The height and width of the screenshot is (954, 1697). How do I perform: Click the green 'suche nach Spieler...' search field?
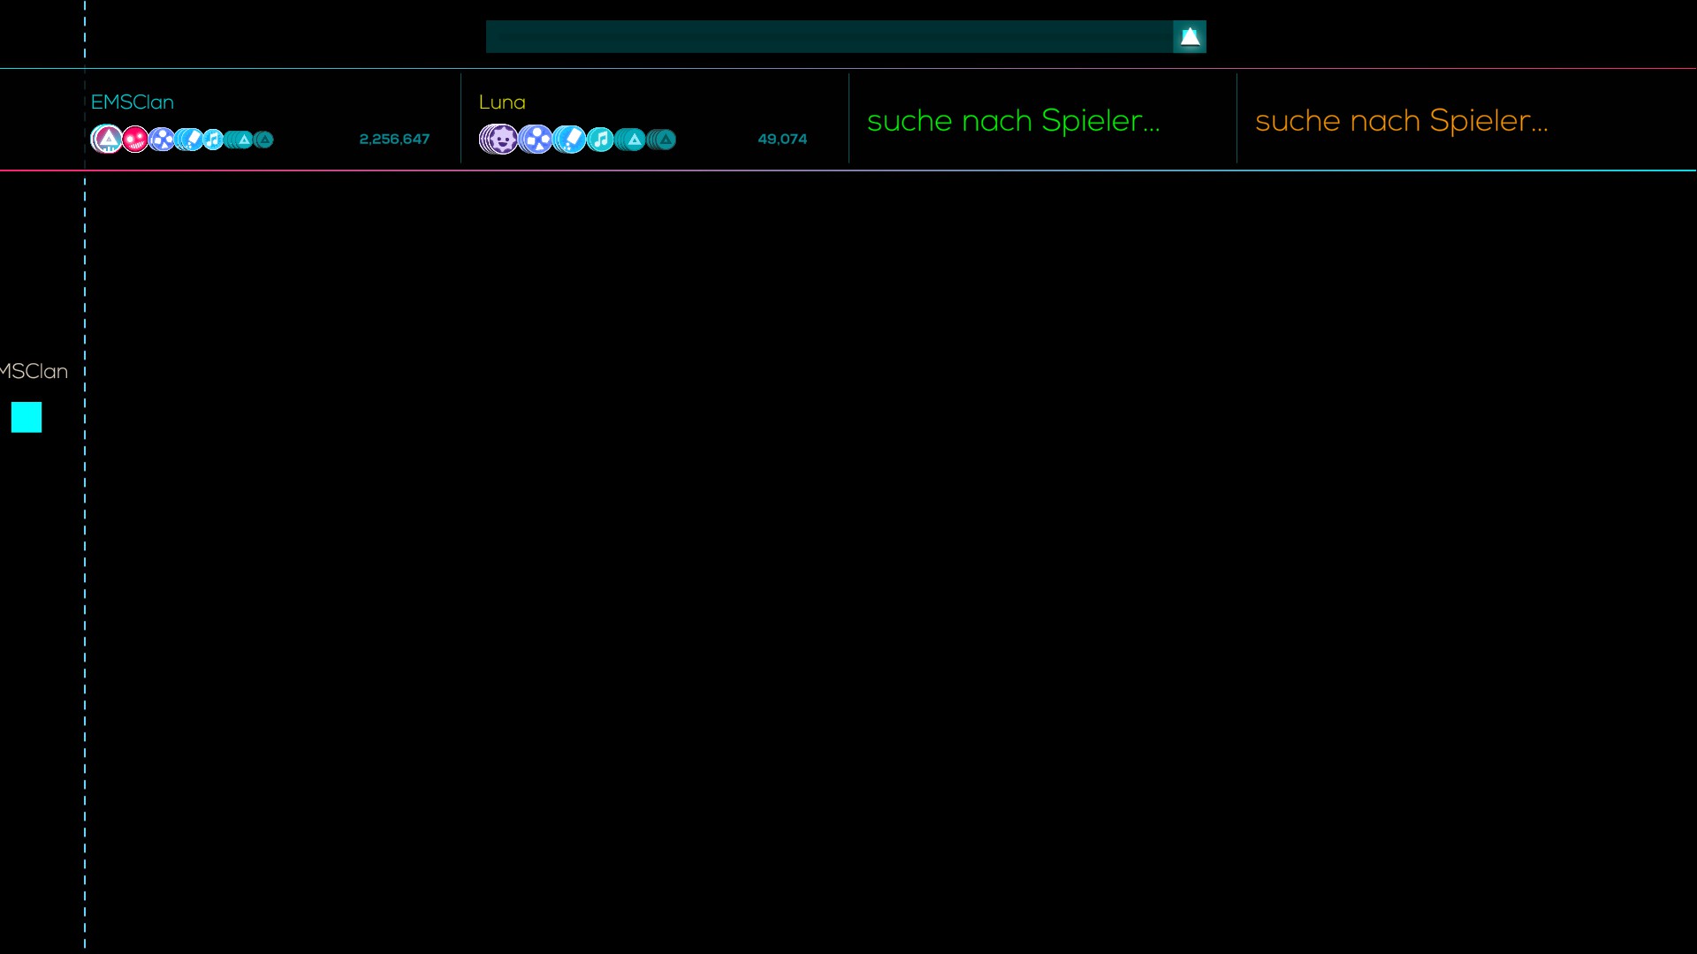pos(1013,121)
